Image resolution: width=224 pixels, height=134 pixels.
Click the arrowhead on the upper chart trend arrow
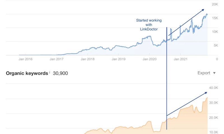pos(203,10)
